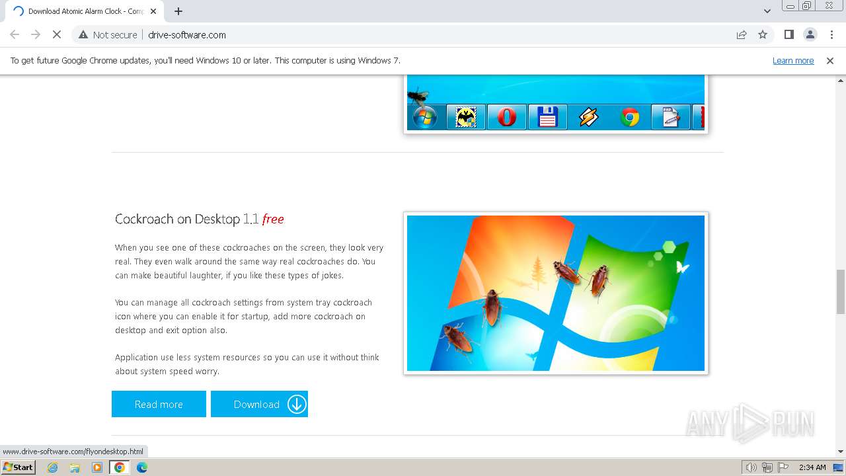
Task: Download Cockroach on Desktop
Action: tap(259, 404)
